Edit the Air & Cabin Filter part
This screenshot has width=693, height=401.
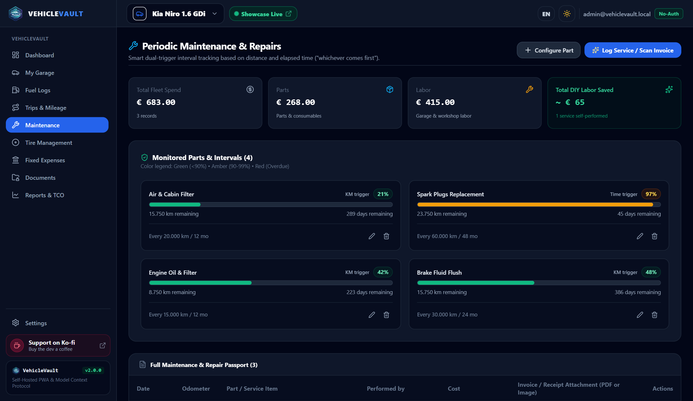(372, 236)
